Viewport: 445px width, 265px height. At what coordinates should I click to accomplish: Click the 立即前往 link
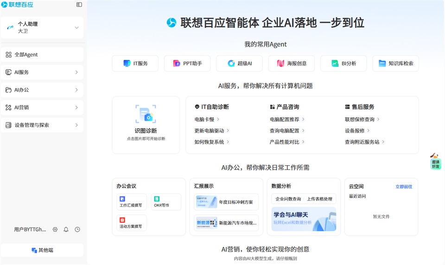coord(404,187)
